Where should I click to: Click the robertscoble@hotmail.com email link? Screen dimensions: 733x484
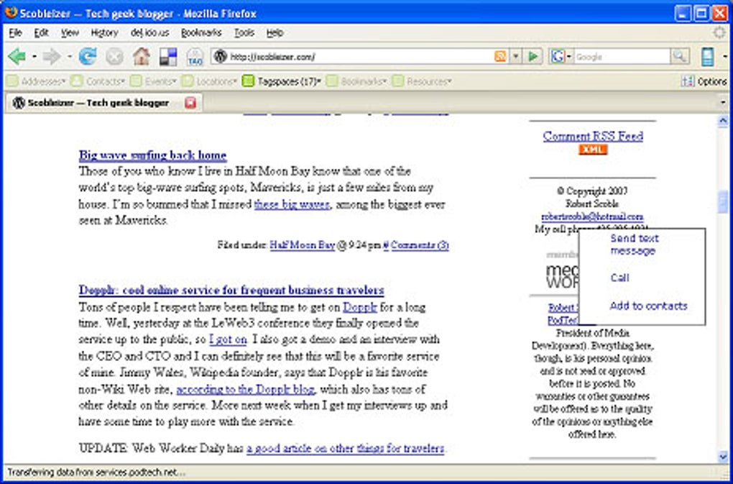pos(592,217)
